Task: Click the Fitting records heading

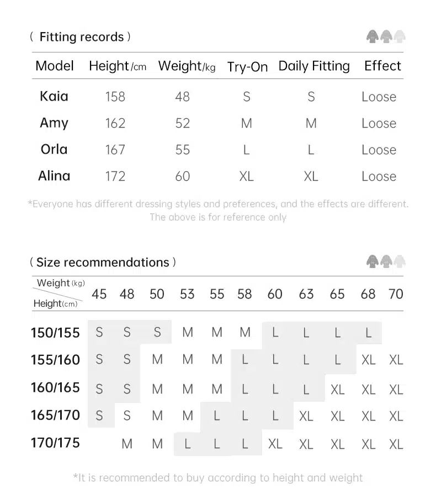Action: (81, 37)
